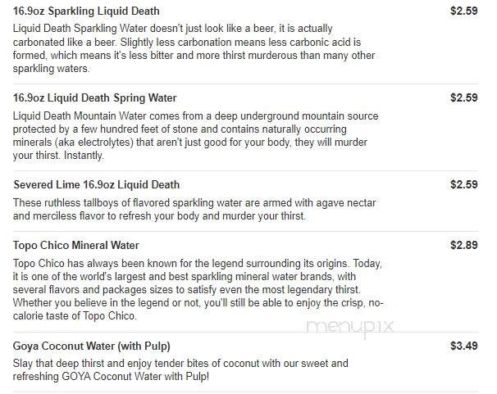Screen dimensions: 497x394
Task: Click the divider above Severed Lime item
Action: click(246, 171)
